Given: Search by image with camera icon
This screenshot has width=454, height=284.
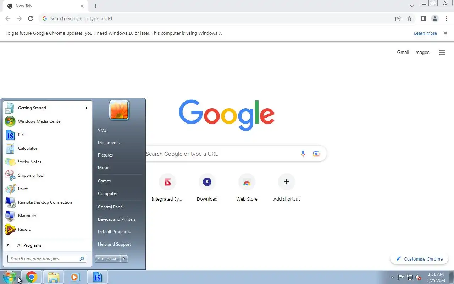Looking at the screenshot, I should tap(316, 154).
